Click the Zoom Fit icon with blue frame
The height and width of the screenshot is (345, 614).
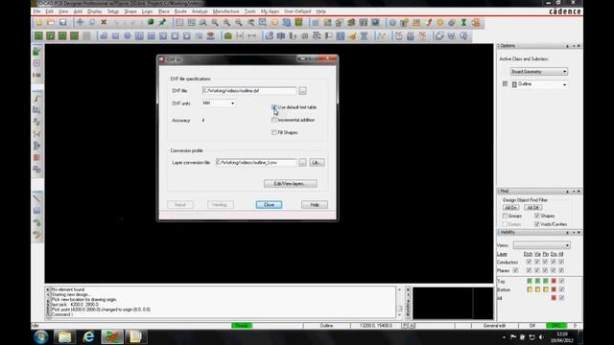coord(262,23)
